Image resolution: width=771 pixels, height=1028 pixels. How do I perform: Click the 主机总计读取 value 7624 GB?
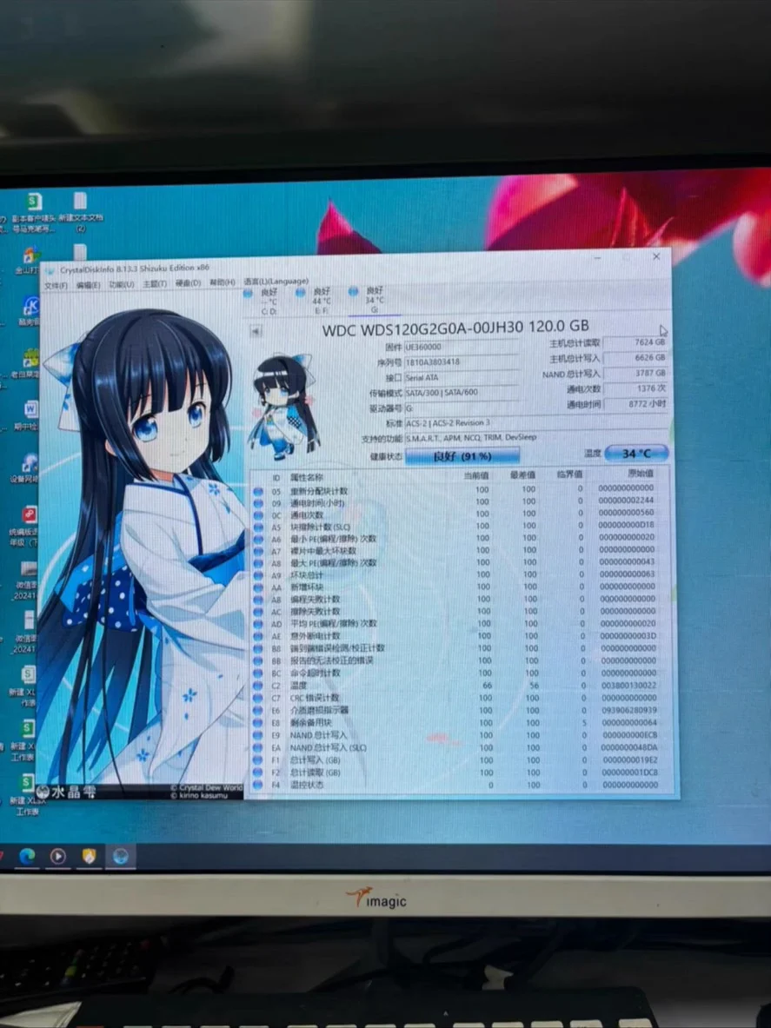(x=635, y=342)
